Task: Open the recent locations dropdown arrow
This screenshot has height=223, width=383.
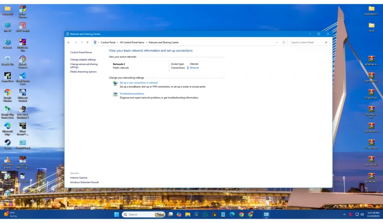Action: coord(82,43)
